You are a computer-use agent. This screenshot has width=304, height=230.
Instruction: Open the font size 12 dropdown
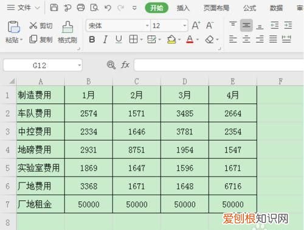(184, 26)
